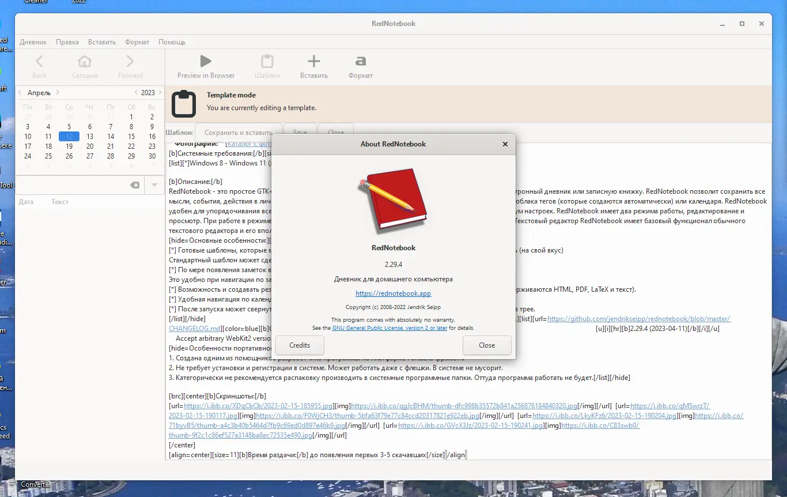Select day 23 in the calendar
787x497 pixels.
(x=152, y=146)
